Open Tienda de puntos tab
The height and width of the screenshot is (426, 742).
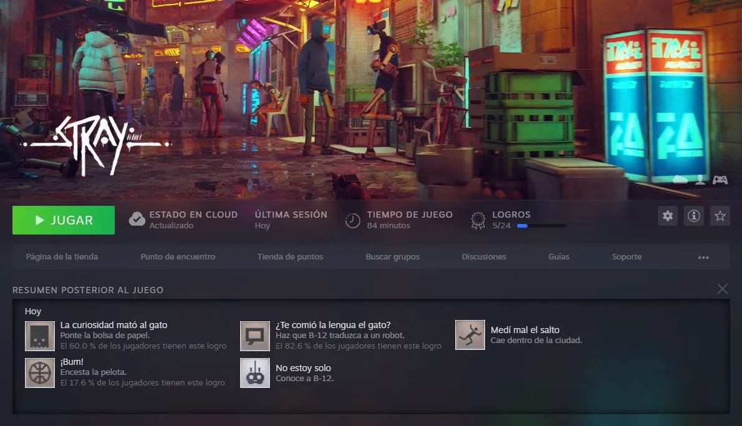[290, 256]
